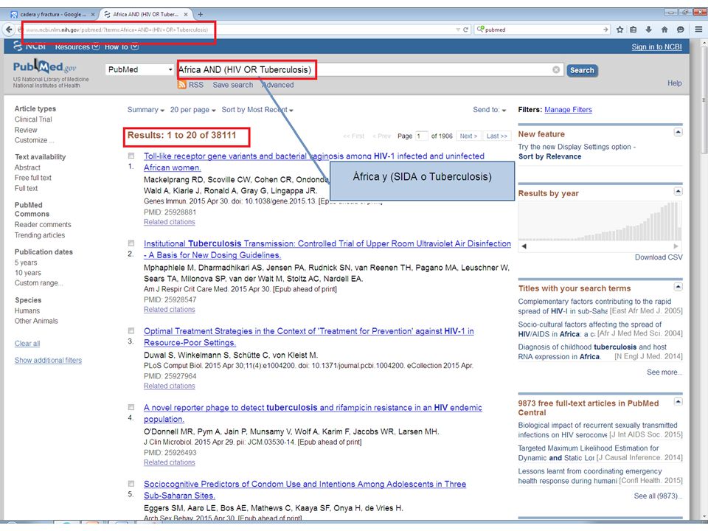The width and height of the screenshot is (708, 531).
Task: Open the search engine icon in browser search box
Action: tap(480, 29)
